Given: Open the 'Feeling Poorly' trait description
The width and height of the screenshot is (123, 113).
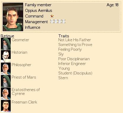Looking at the screenshot, I should (x=70, y=50).
